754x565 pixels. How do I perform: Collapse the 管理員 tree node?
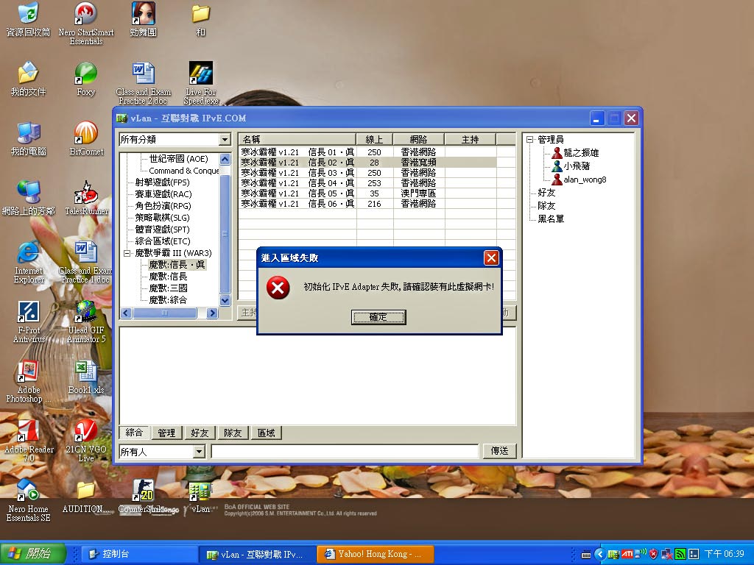[x=530, y=139]
